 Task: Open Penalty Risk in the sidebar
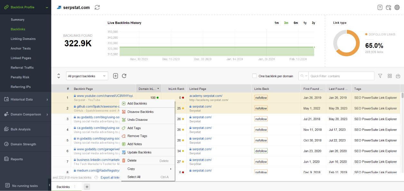pyautogui.click(x=20, y=77)
